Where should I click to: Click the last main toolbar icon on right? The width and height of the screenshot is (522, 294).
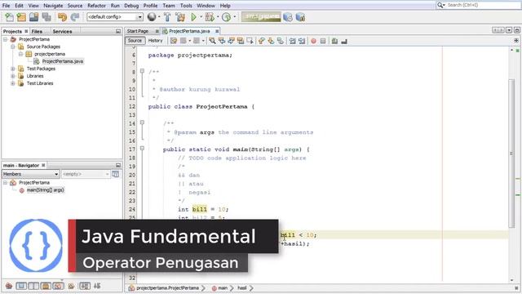pyautogui.click(x=300, y=17)
